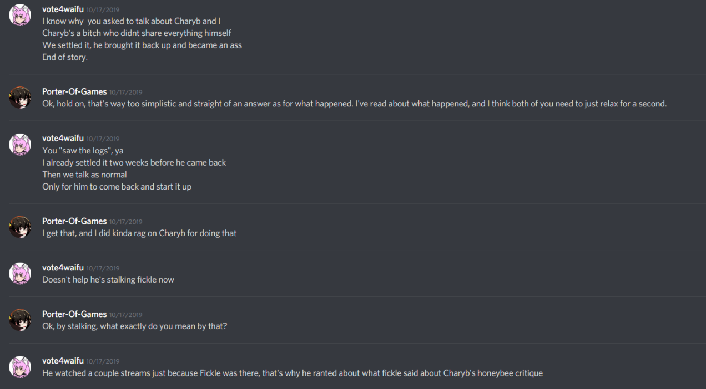
Task: Click the message mentioning Charyb's honeybee critique
Action: (293, 373)
